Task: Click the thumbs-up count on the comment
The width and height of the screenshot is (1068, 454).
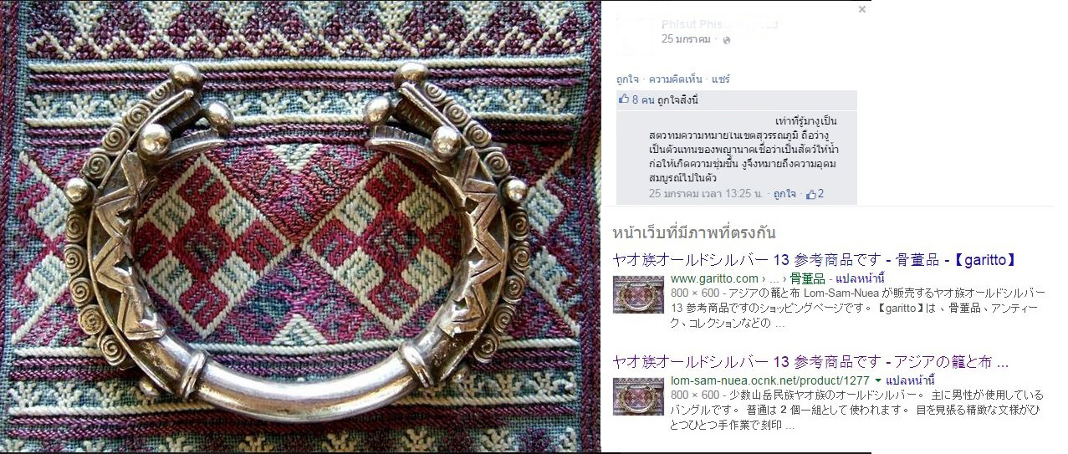Action: [x=815, y=194]
